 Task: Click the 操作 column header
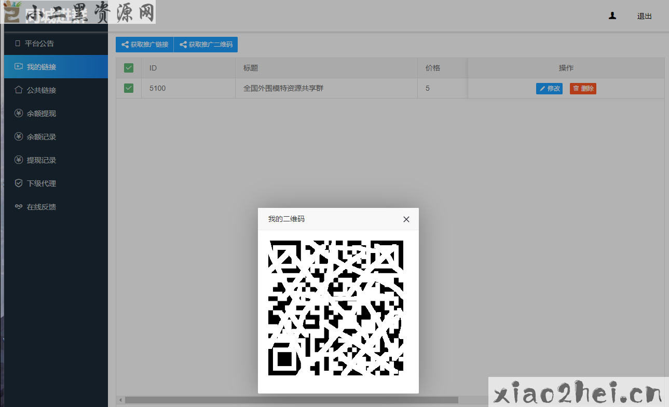566,68
